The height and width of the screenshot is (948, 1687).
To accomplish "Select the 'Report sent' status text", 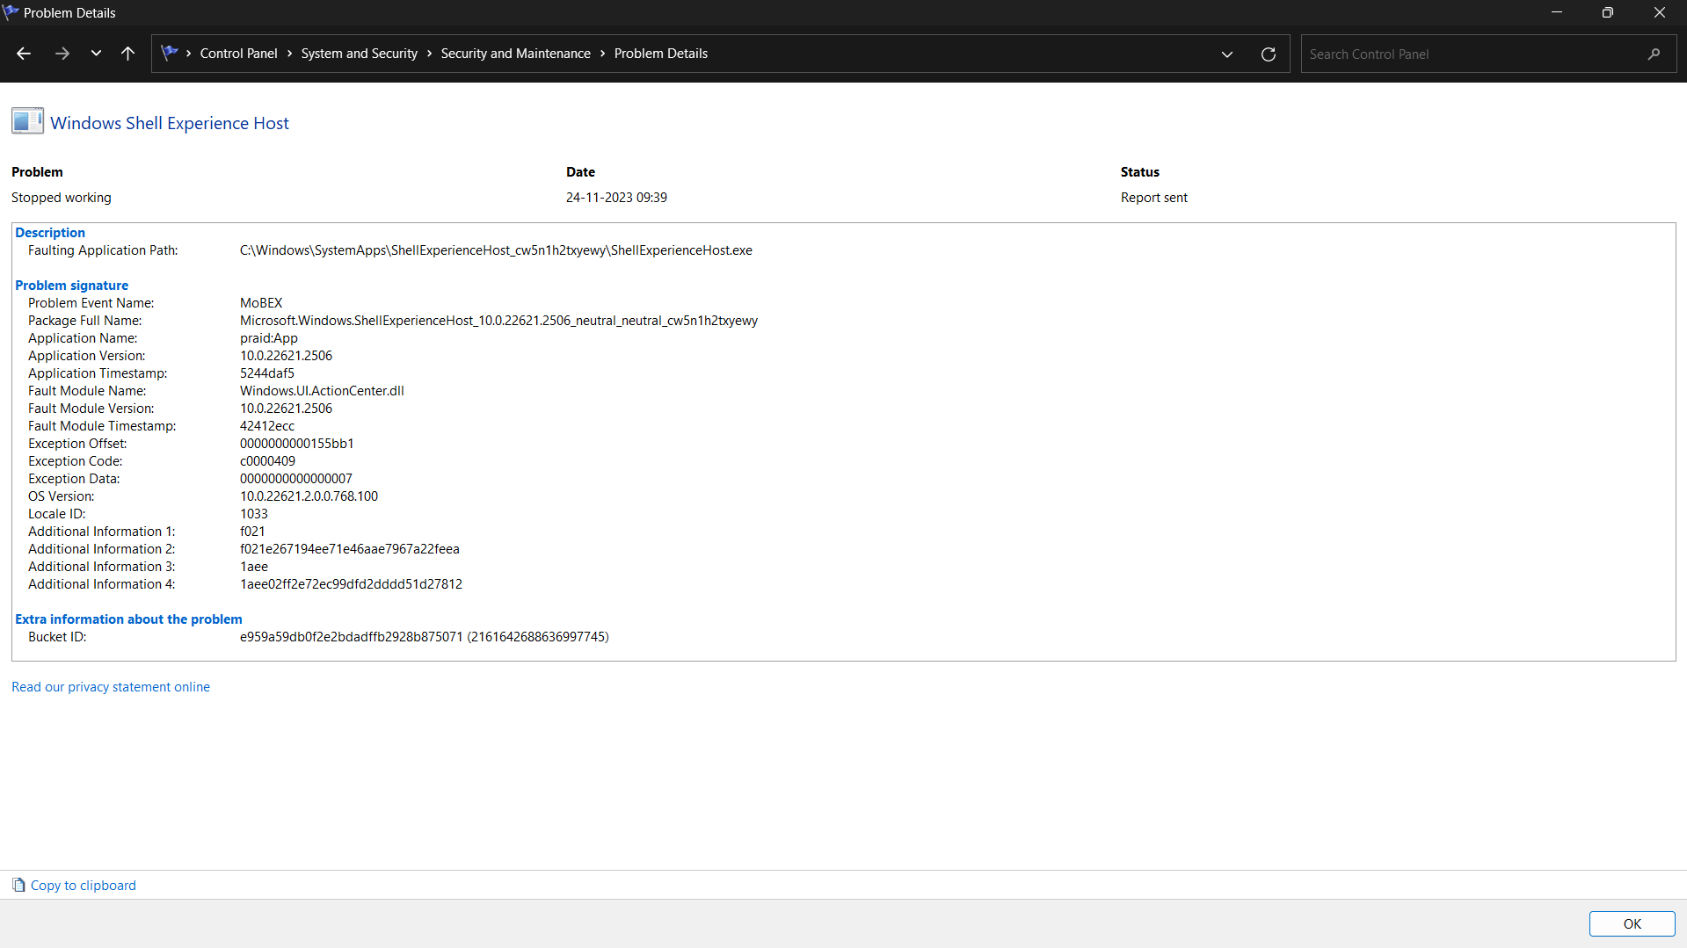I will coord(1153,198).
